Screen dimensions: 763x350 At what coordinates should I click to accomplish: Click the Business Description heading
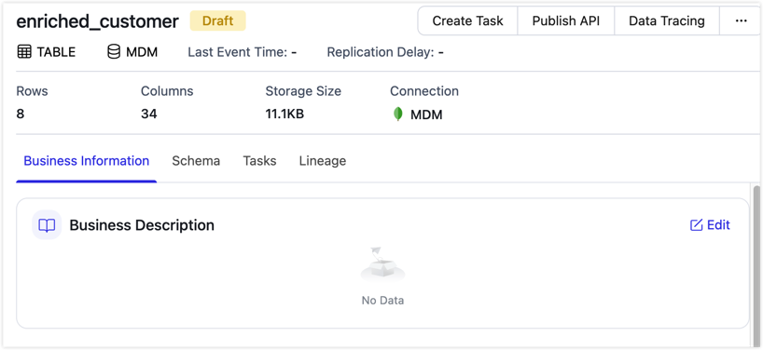tap(142, 225)
